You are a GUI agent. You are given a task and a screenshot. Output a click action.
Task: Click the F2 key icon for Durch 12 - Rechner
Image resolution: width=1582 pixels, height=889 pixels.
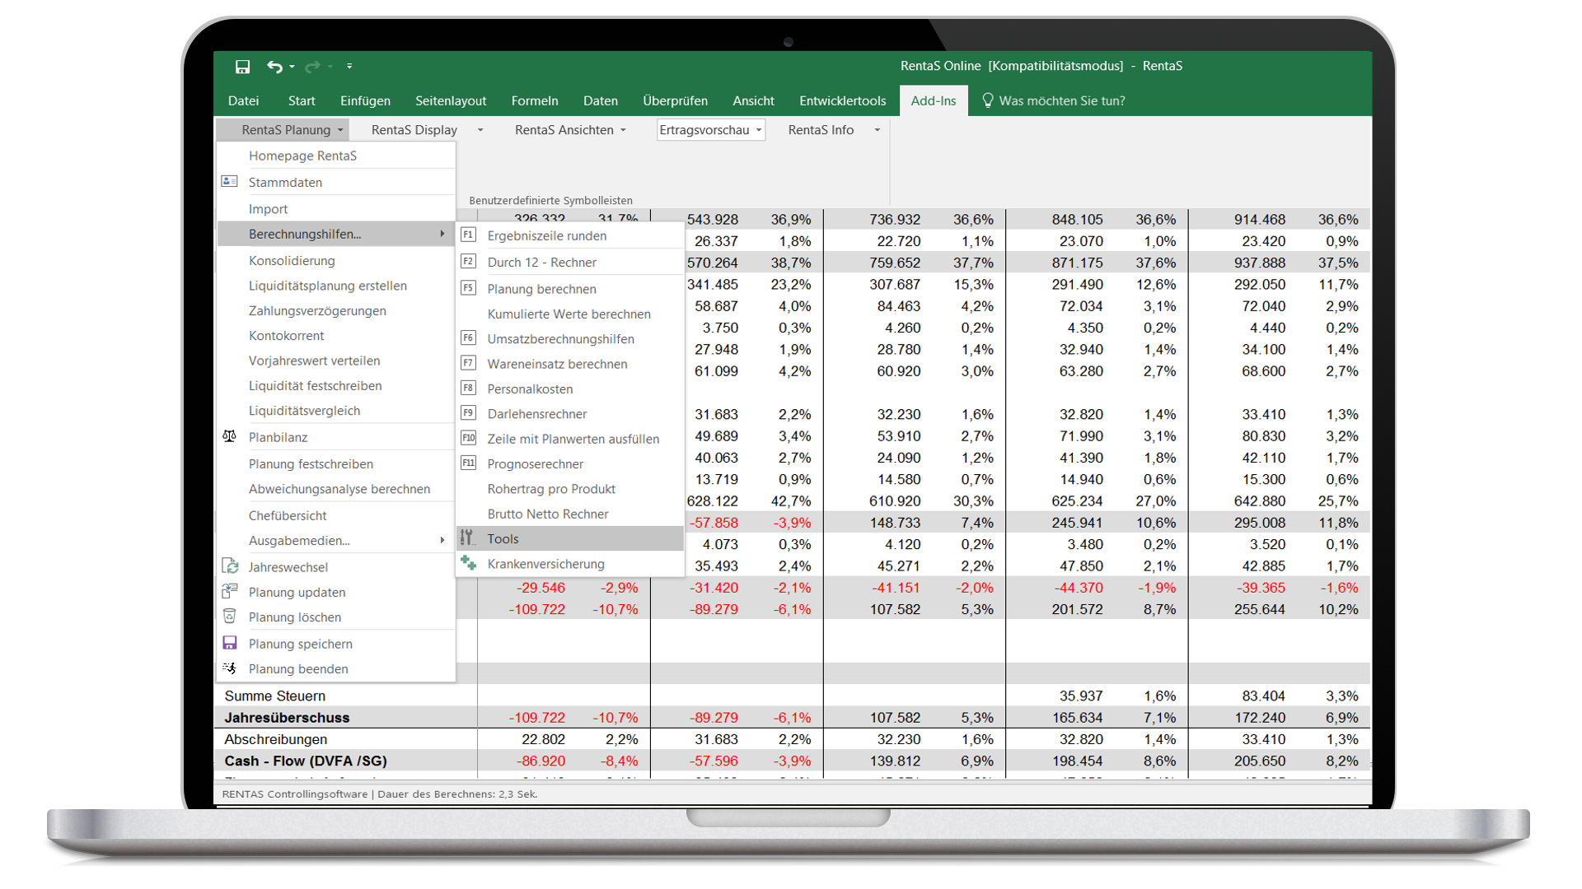pos(468,262)
